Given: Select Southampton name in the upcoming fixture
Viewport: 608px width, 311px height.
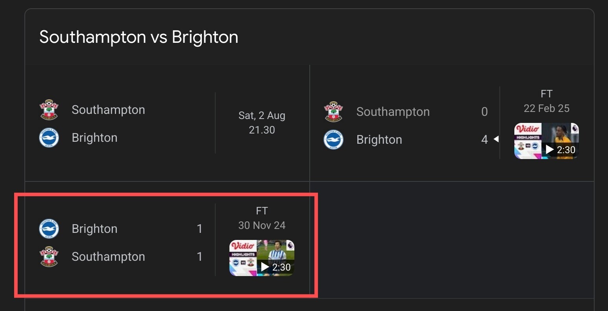Looking at the screenshot, I should click(x=108, y=110).
